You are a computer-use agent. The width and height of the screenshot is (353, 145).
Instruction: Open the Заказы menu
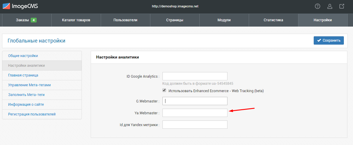(27, 20)
